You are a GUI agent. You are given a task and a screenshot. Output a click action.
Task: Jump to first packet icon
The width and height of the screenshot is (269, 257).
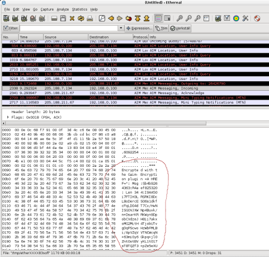coord(138,18)
